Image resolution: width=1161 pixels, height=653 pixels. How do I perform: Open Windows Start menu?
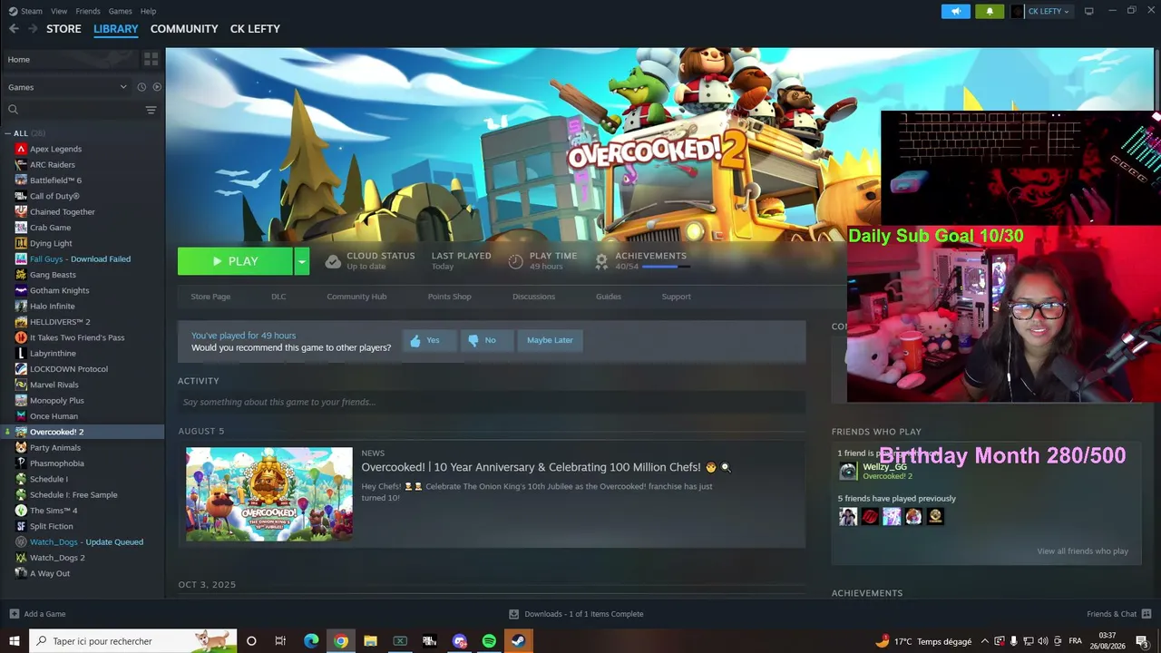15,641
